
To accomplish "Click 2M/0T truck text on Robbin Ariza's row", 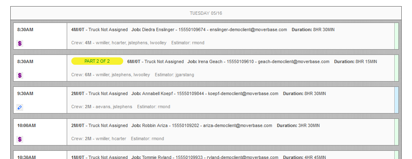I will click(x=99, y=125).
